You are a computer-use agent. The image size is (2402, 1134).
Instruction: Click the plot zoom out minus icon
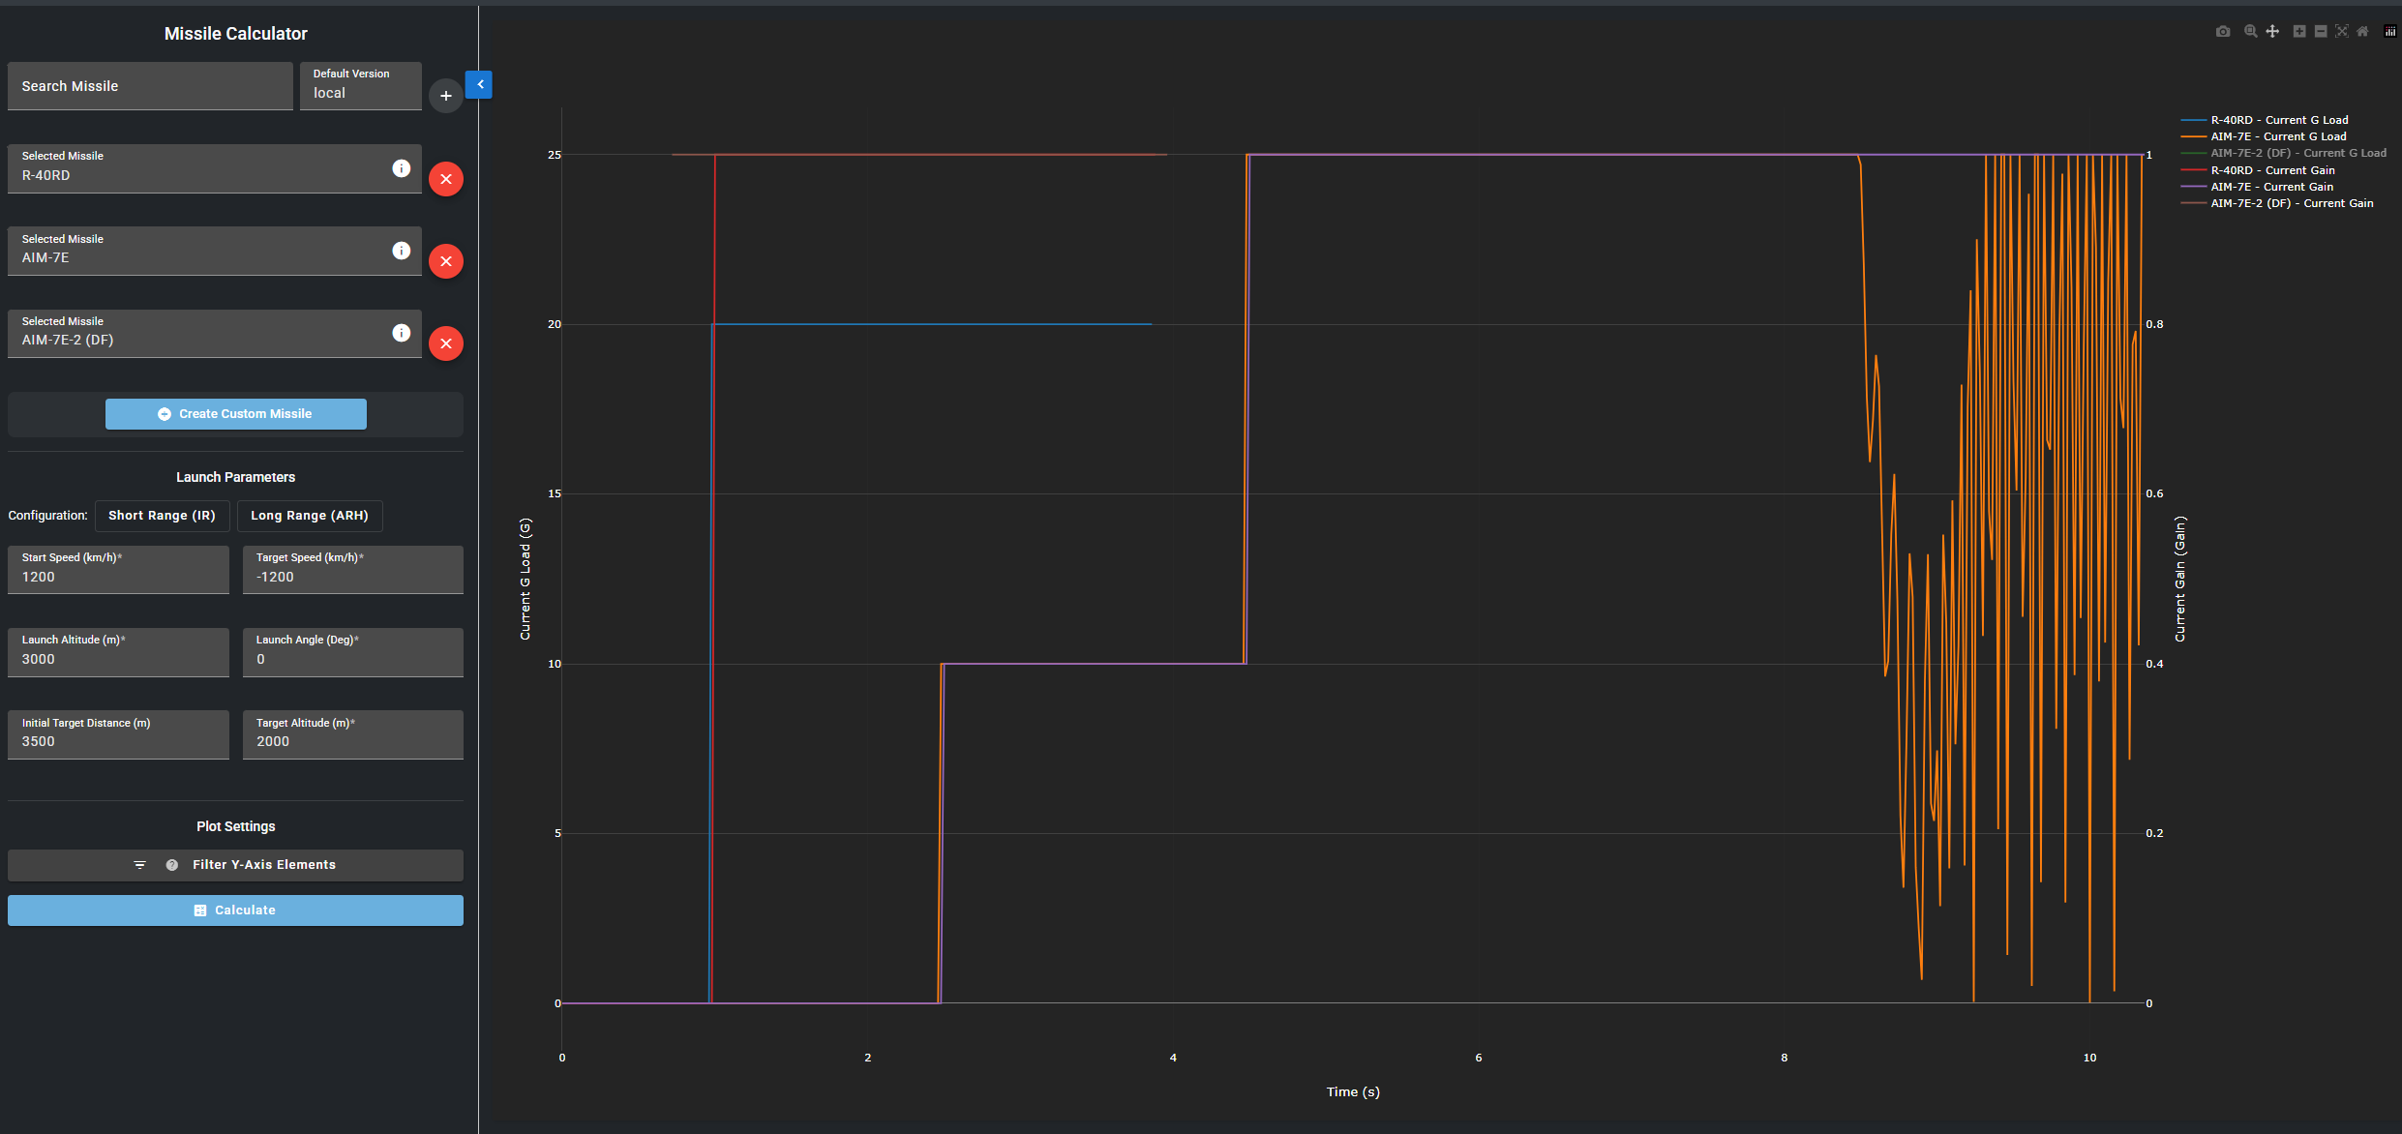2321,32
